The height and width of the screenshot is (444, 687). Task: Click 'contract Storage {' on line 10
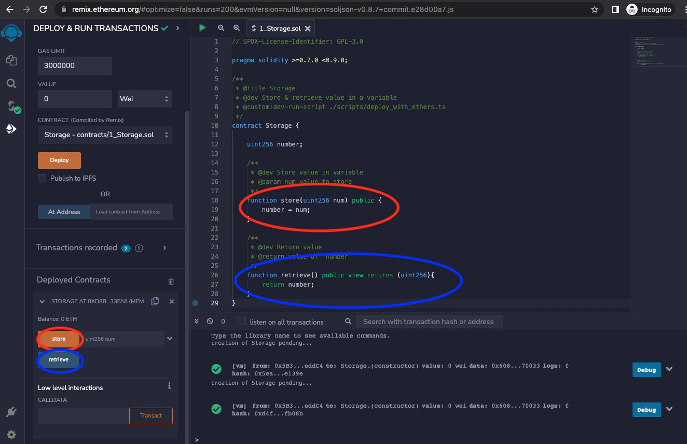(x=266, y=126)
